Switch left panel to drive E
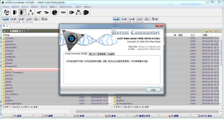 click(x=21, y=19)
